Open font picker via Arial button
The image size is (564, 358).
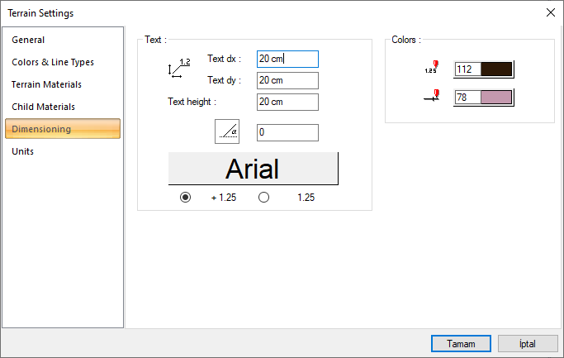click(253, 169)
